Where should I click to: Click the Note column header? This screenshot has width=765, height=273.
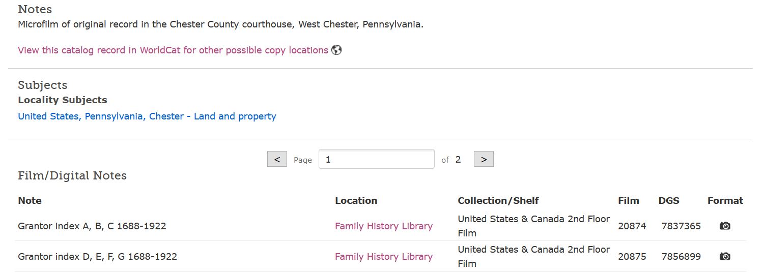pos(30,200)
